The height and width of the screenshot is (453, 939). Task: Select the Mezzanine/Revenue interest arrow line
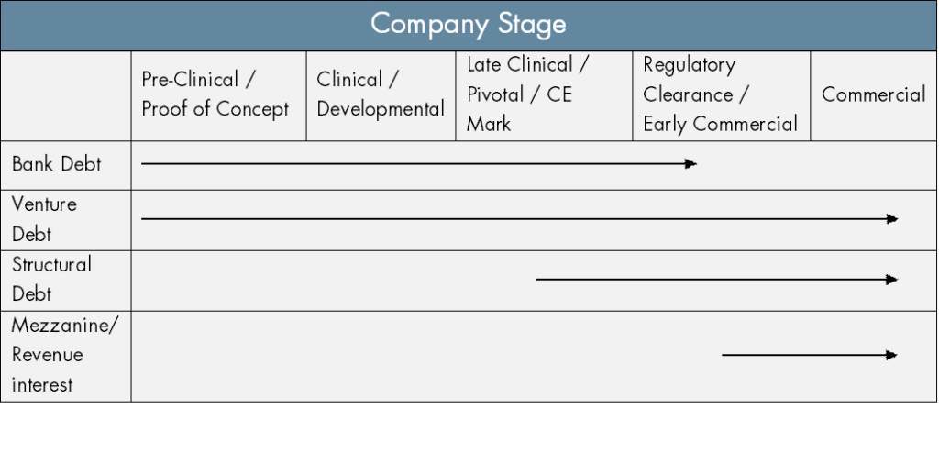[x=810, y=355]
